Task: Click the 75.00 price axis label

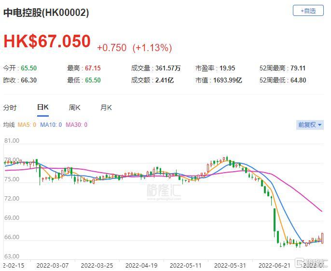Action: coord(12,179)
